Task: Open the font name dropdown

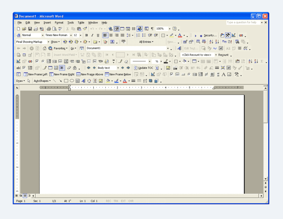Action: pyautogui.click(x=71, y=35)
